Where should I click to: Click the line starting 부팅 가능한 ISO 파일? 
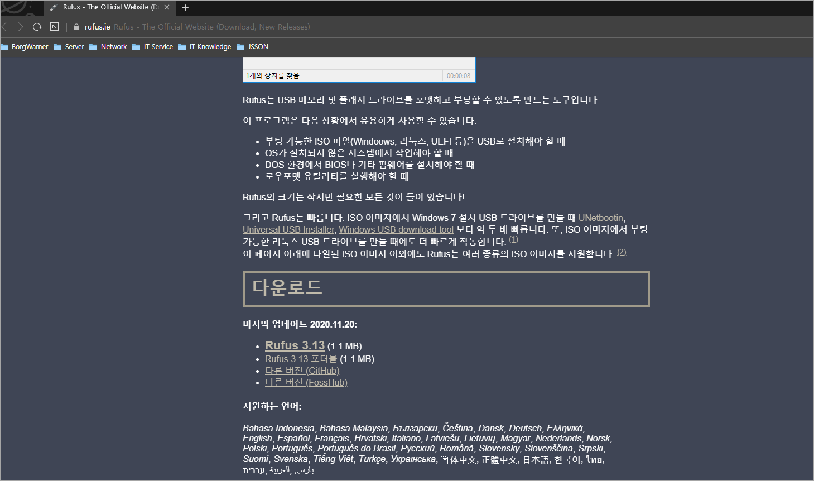pyautogui.click(x=415, y=141)
